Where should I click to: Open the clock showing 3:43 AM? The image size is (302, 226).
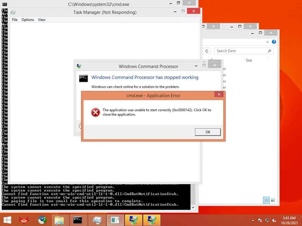tap(289, 220)
